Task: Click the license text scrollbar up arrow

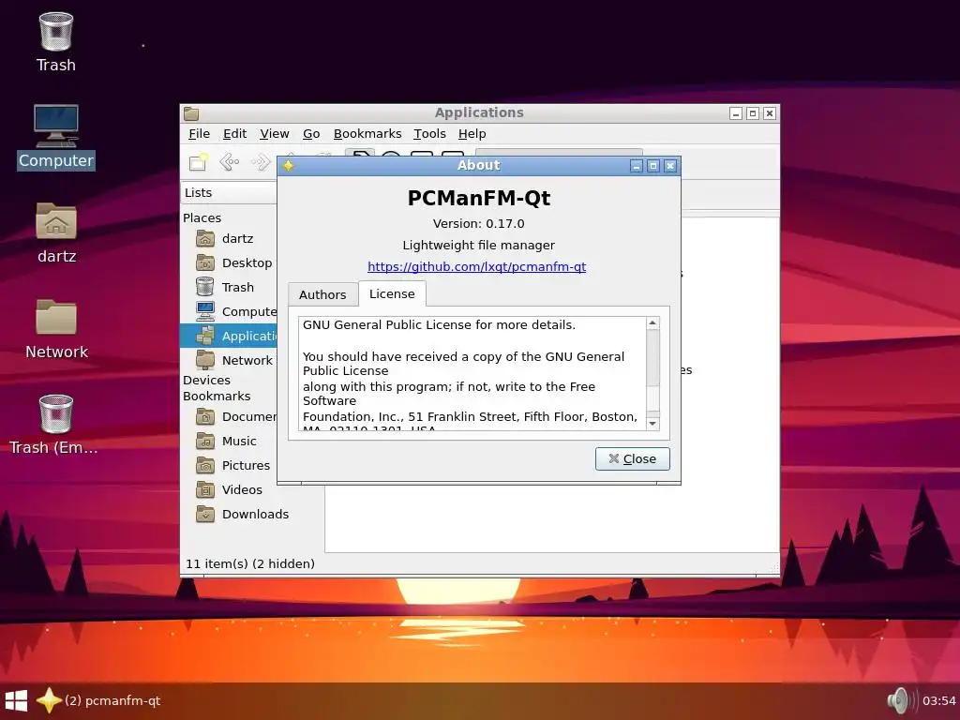Action: pos(652,323)
